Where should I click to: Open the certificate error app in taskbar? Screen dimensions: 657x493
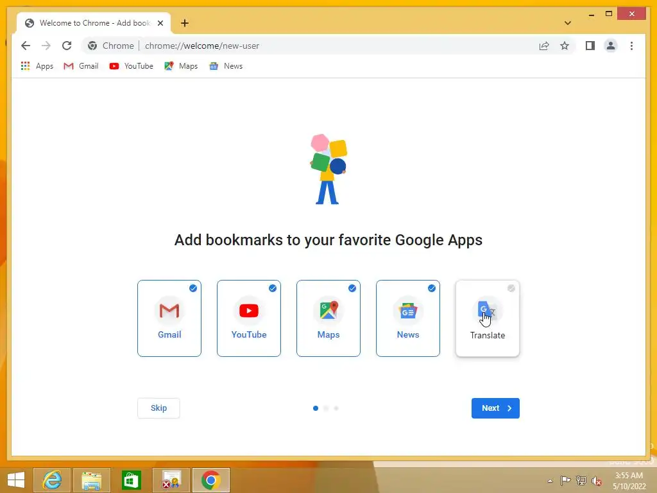point(171,480)
